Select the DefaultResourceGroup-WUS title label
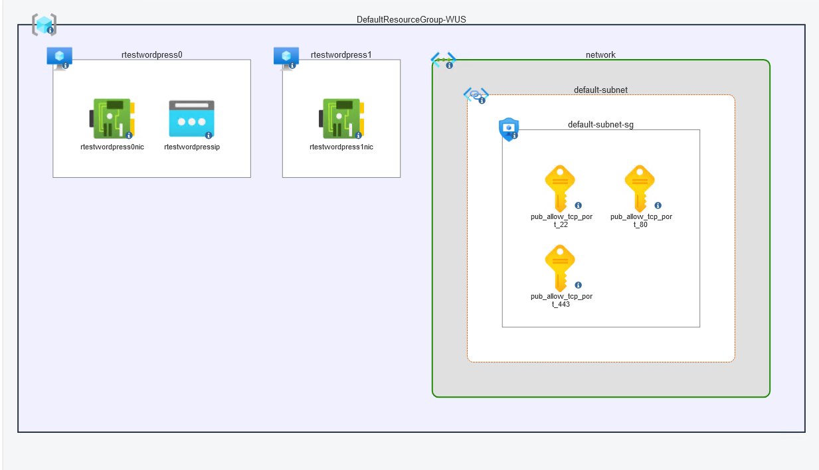This screenshot has width=819, height=470. click(411, 19)
